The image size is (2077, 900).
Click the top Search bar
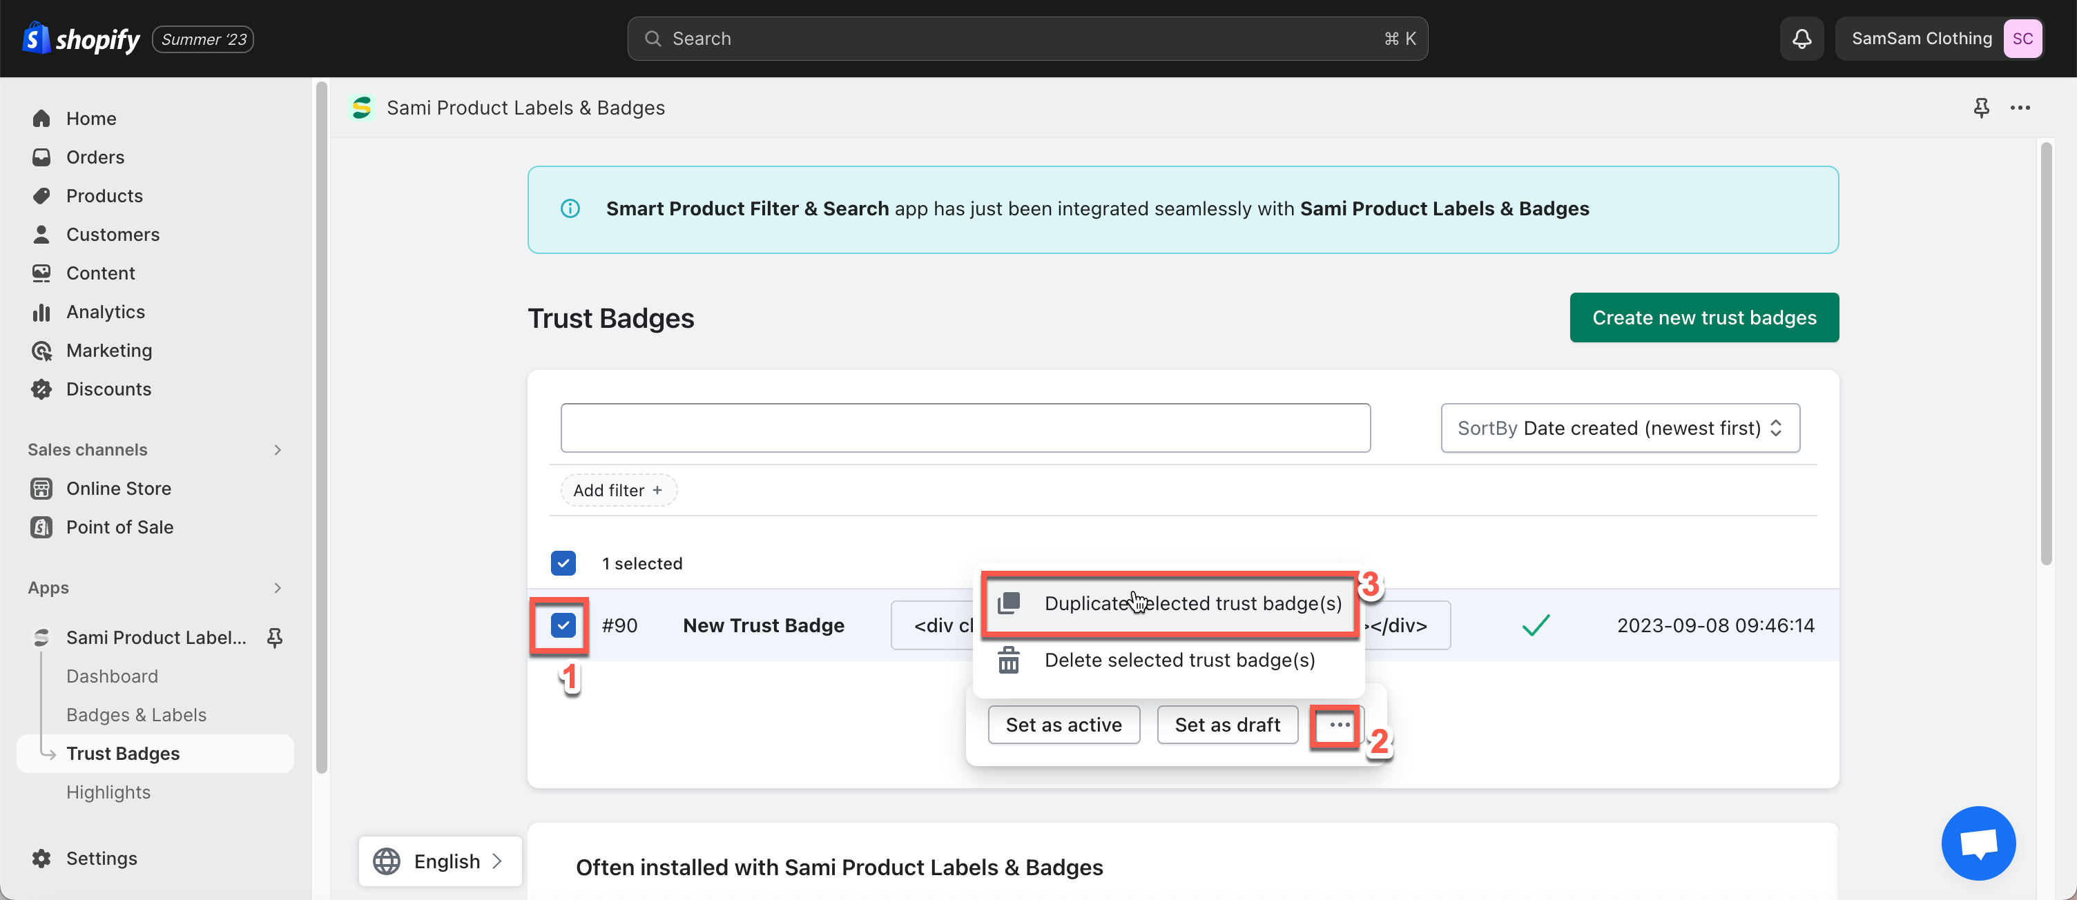tap(1027, 39)
